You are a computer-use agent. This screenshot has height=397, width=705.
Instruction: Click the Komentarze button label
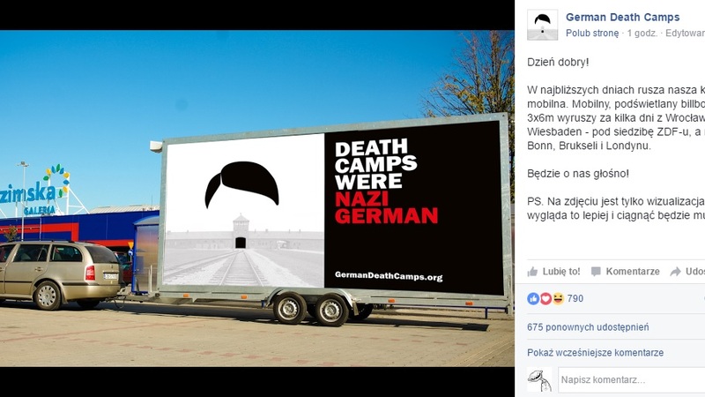[632, 272]
